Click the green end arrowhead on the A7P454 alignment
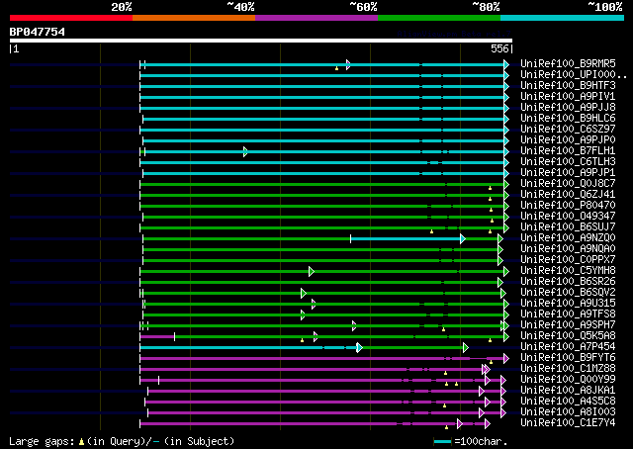The width and height of the screenshot is (633, 449). pos(466,347)
